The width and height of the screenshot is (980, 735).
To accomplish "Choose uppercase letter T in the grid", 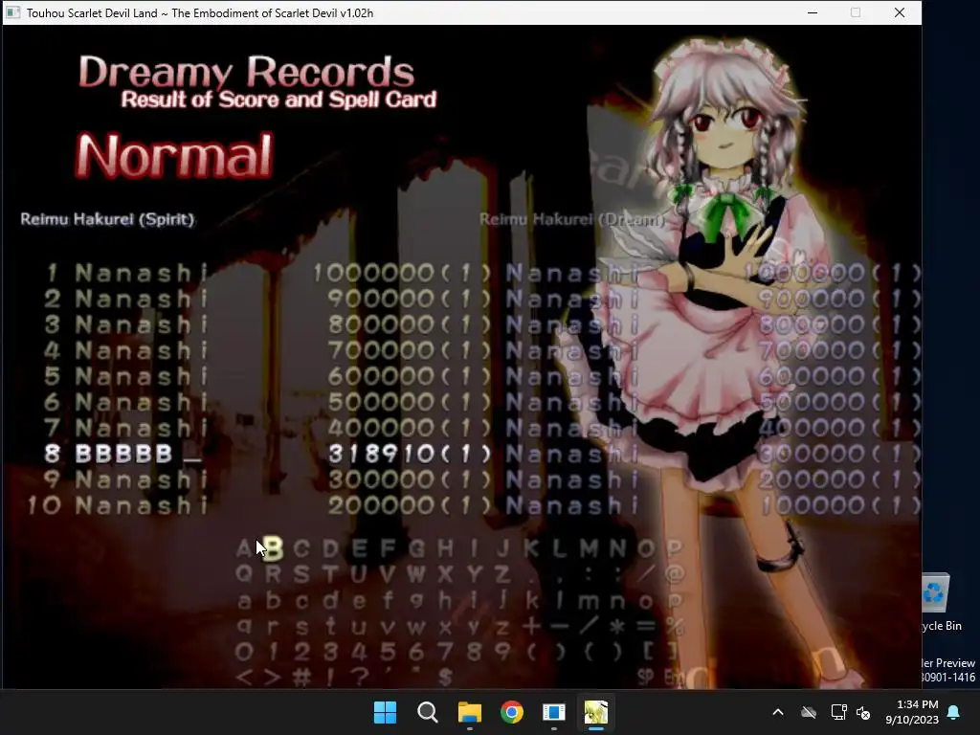I will tap(330, 574).
